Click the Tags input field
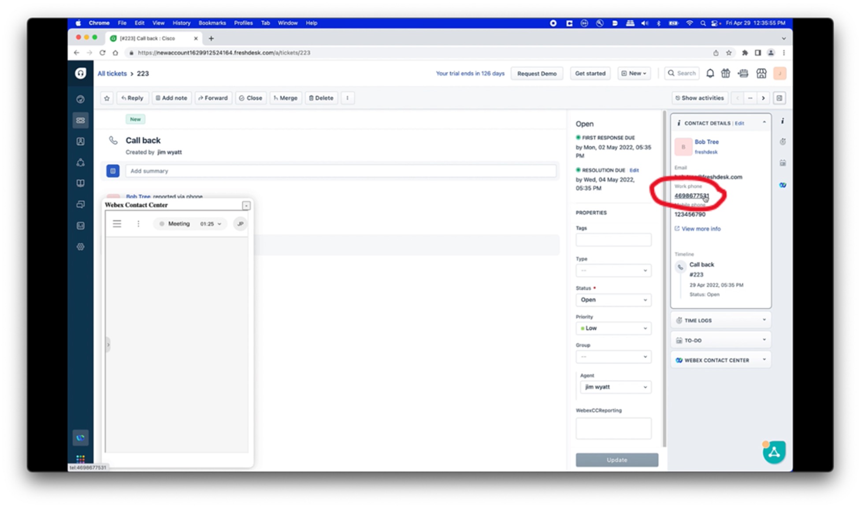 (x=613, y=240)
